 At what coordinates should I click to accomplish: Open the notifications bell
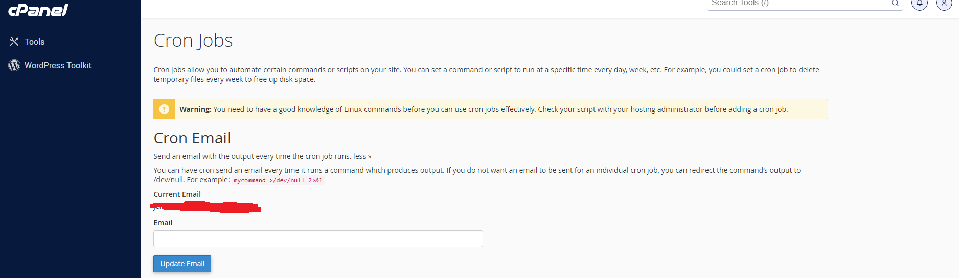click(920, 4)
